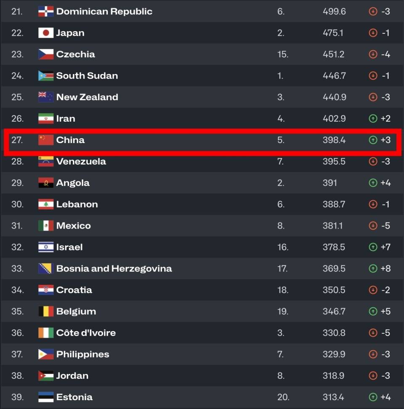Click Croatia's red down arrow icon
This screenshot has height=409, width=404.
[x=373, y=290]
